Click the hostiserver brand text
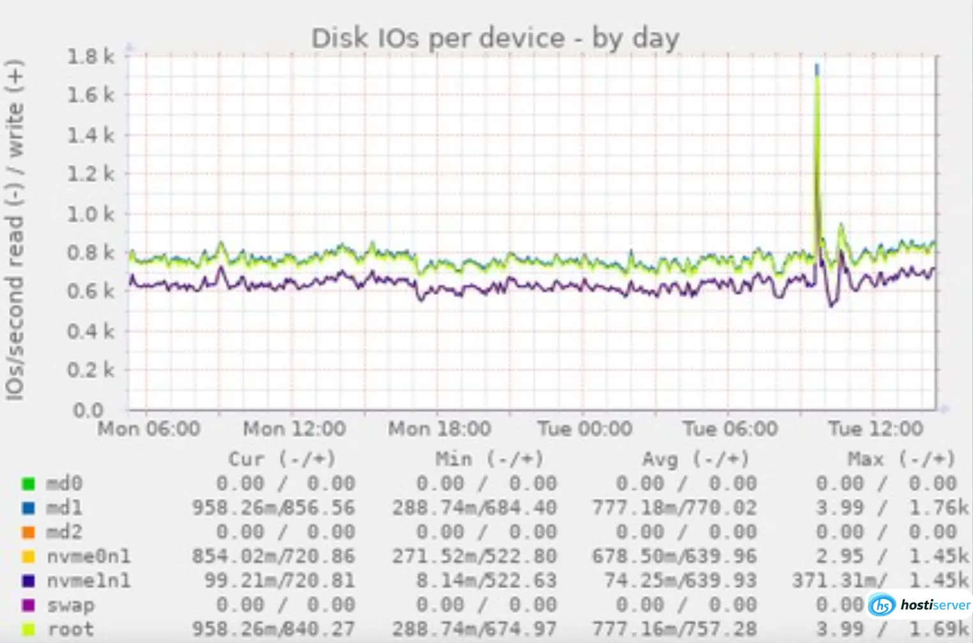This screenshot has width=973, height=643. 935,605
